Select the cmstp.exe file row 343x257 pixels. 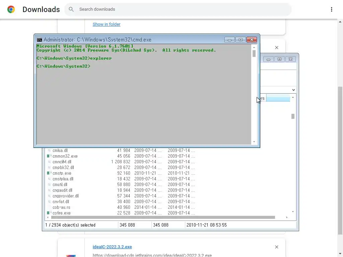point(121,173)
